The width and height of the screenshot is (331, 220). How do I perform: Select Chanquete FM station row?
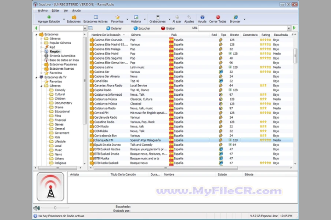(x=191, y=140)
